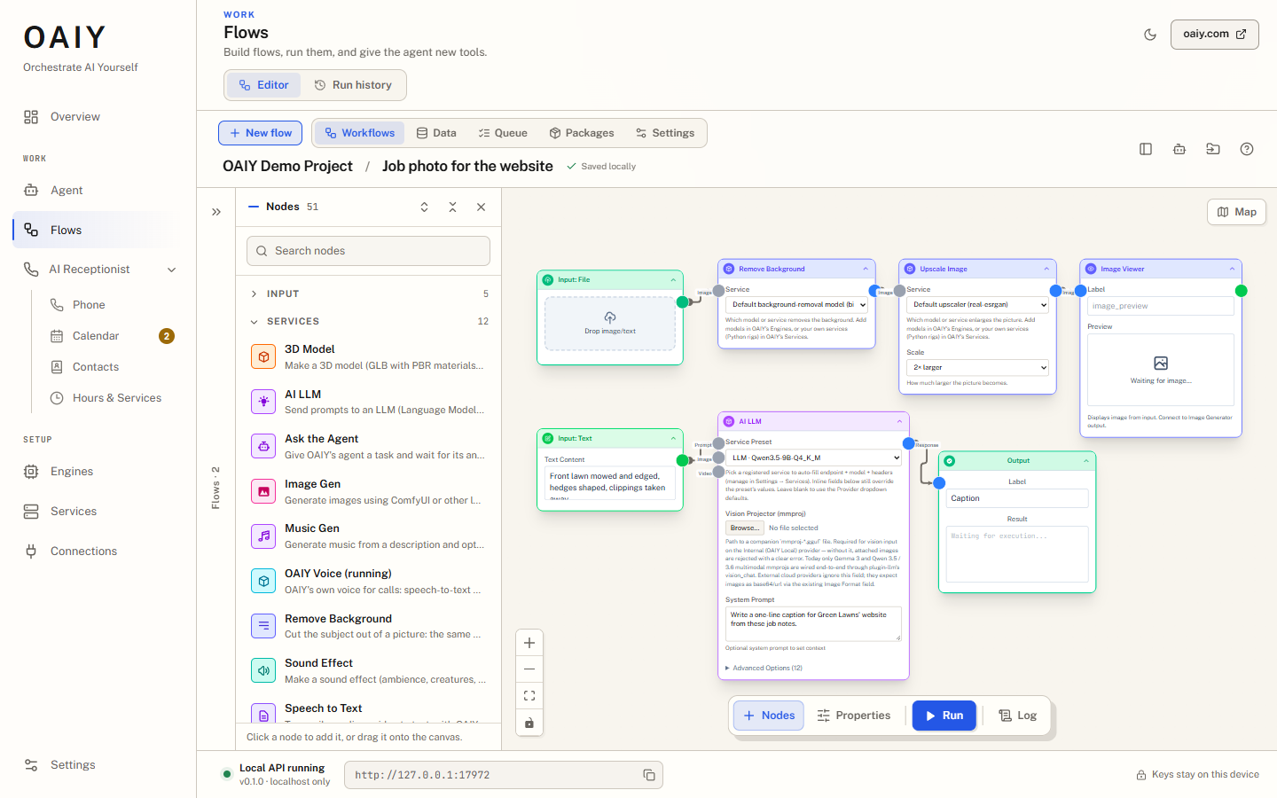Open the Packages tab

[582, 133]
